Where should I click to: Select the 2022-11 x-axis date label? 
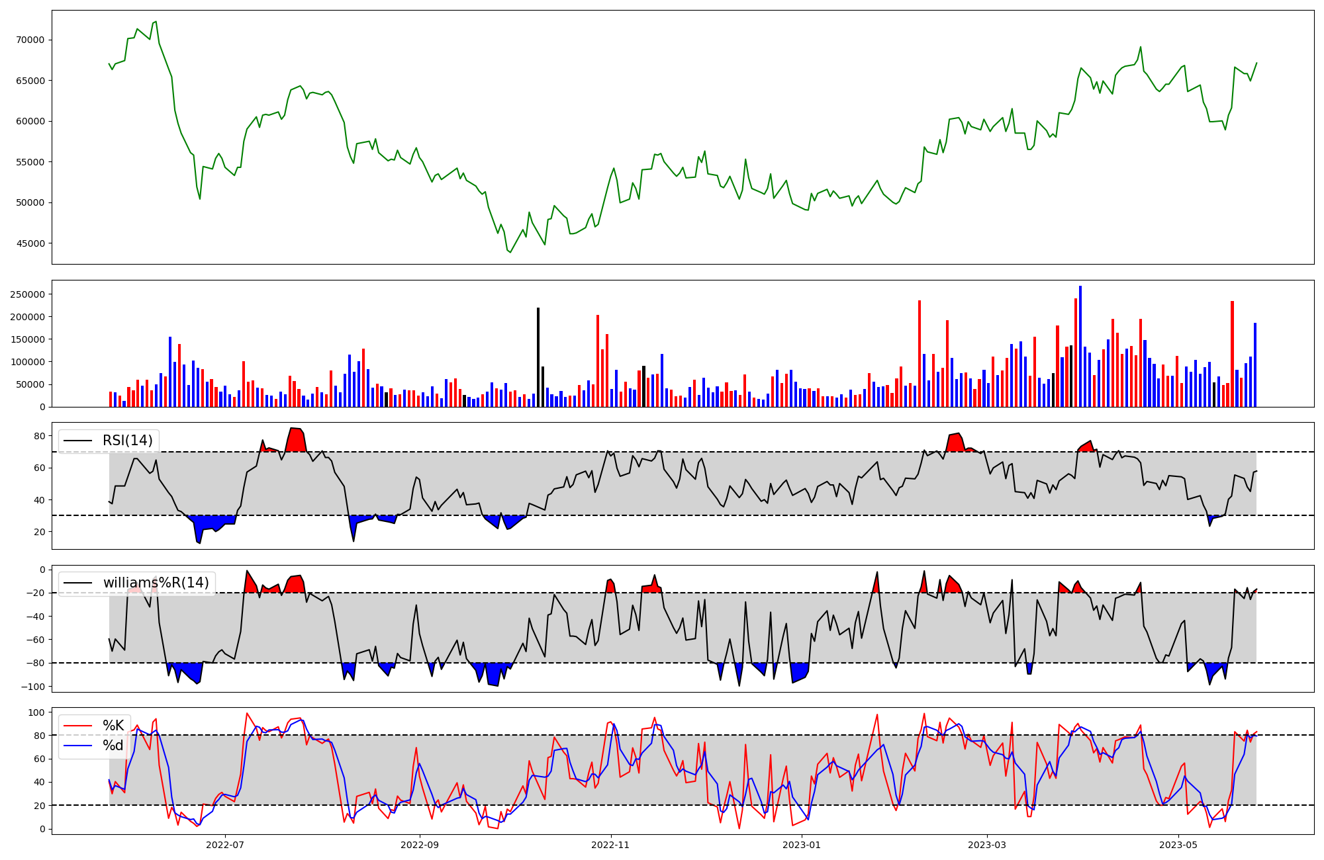pos(610,845)
